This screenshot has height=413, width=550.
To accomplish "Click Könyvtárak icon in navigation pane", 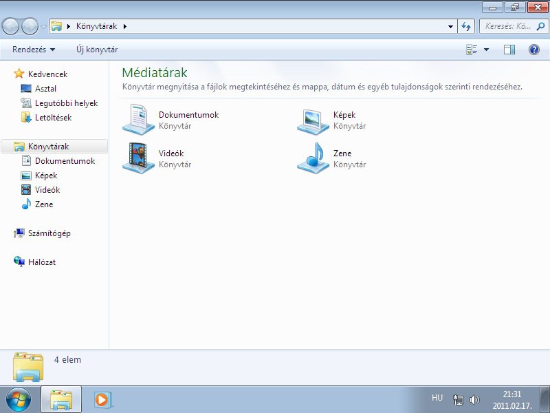I will click(19, 147).
